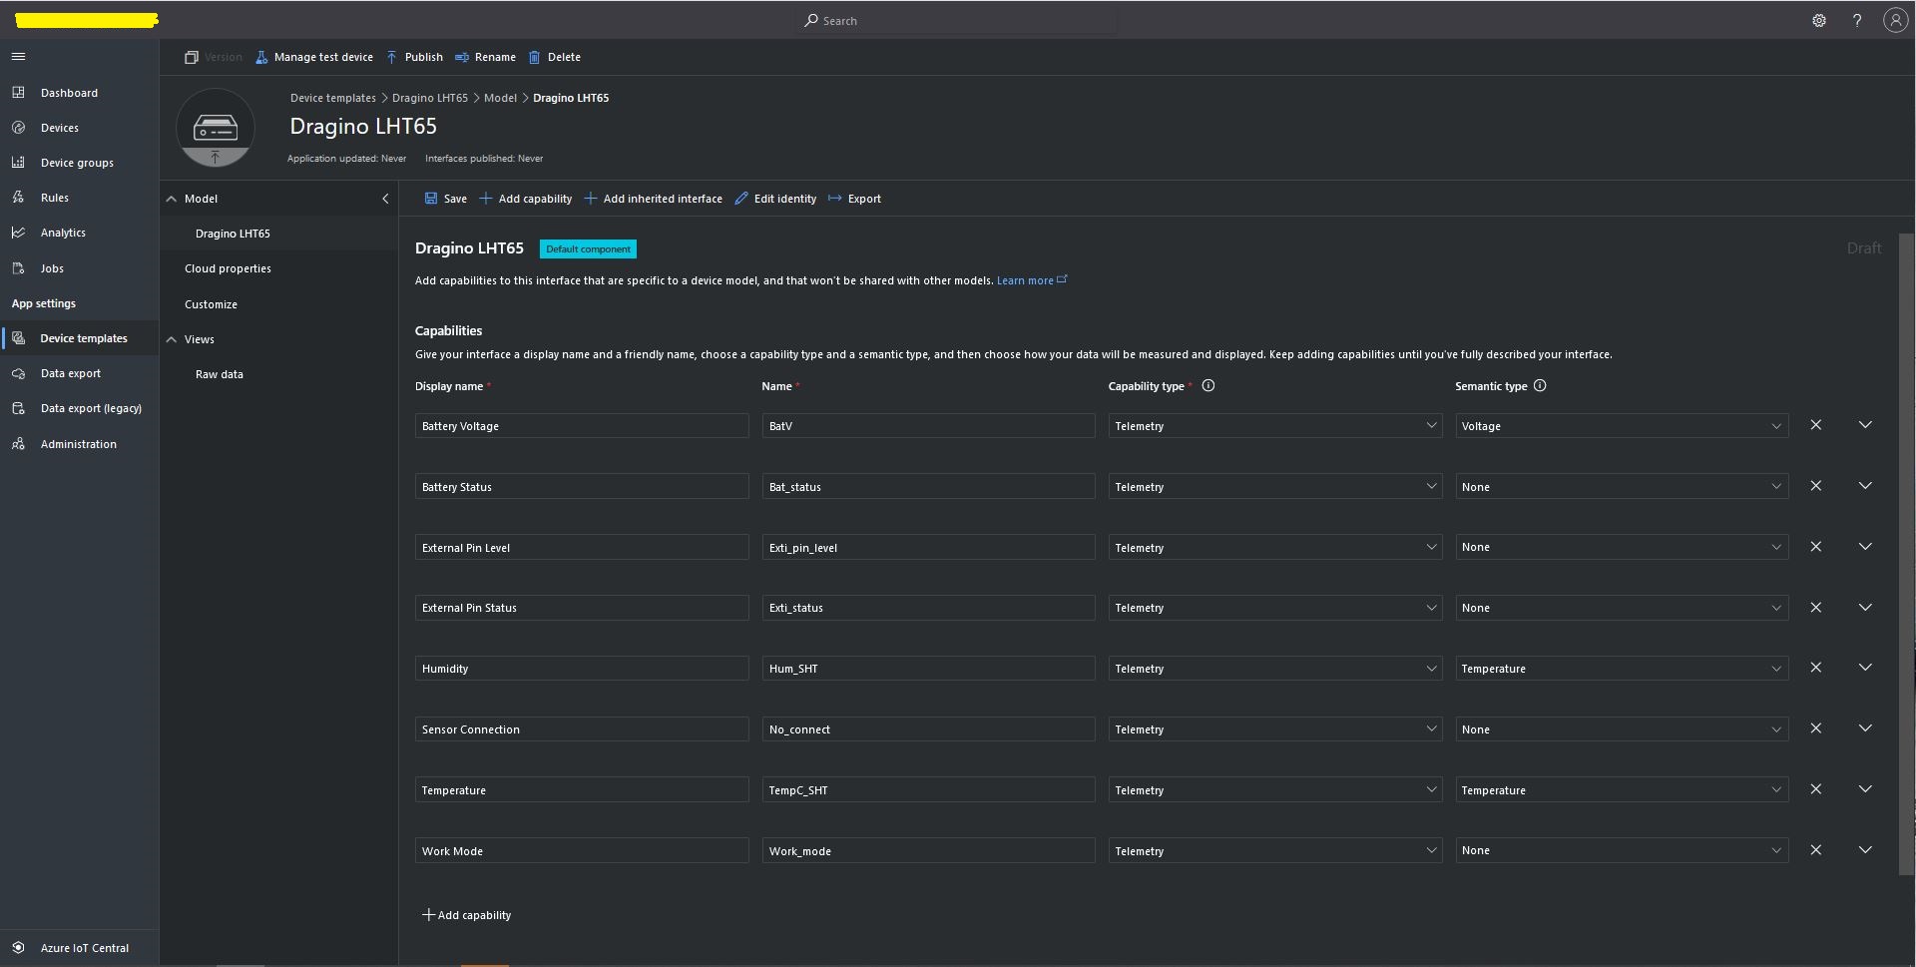This screenshot has height=967, width=1916.
Task: Click the info icon beside Semantic type
Action: (x=1540, y=386)
